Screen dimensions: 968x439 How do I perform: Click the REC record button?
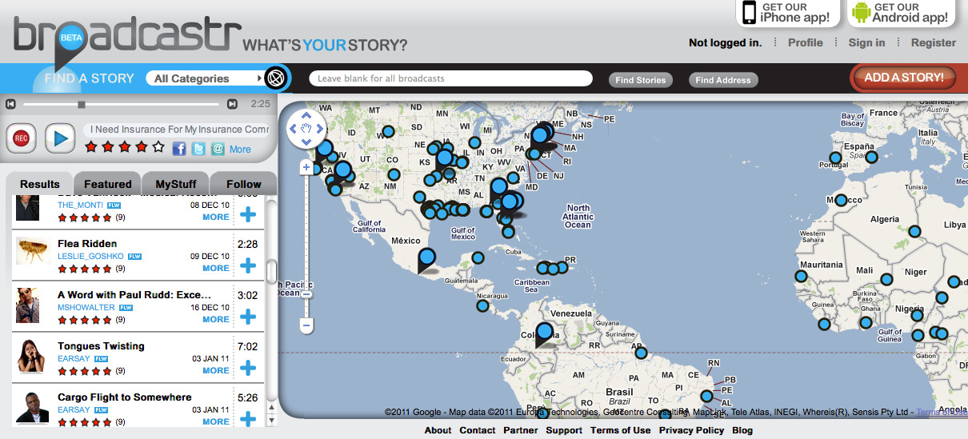pyautogui.click(x=22, y=138)
